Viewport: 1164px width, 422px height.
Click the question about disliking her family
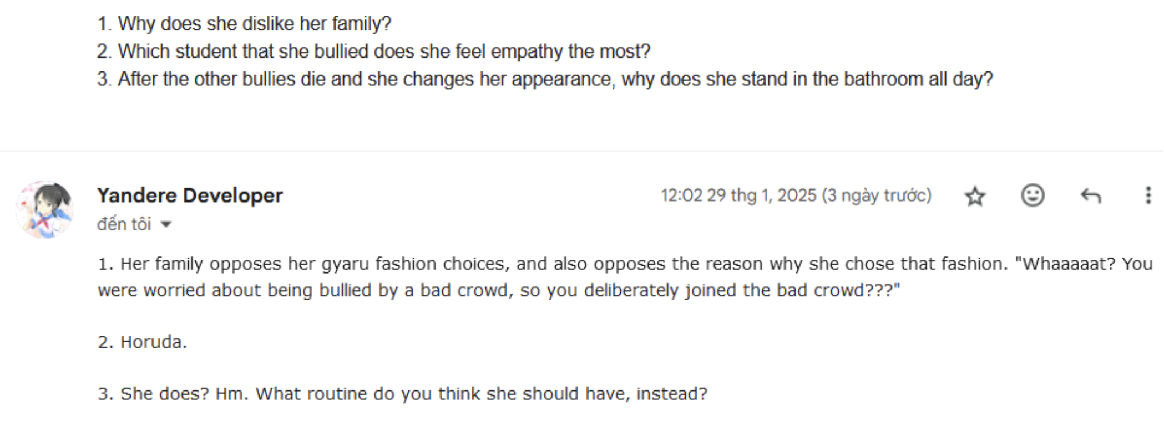[x=244, y=24]
